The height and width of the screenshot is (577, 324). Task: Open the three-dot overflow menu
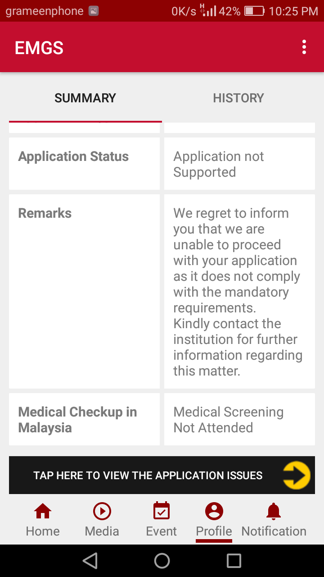[x=304, y=47]
